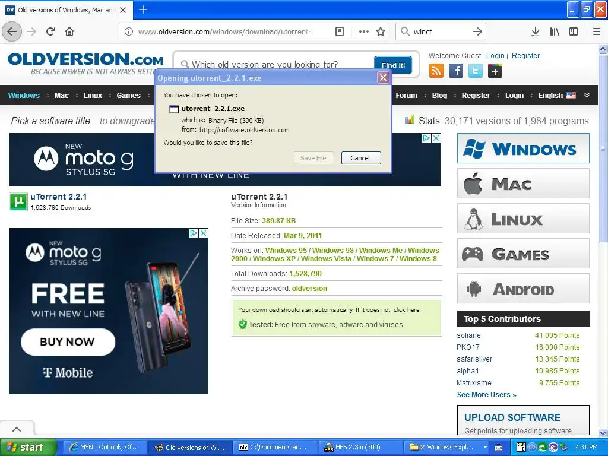Go back to the previous page

pyautogui.click(x=12, y=31)
